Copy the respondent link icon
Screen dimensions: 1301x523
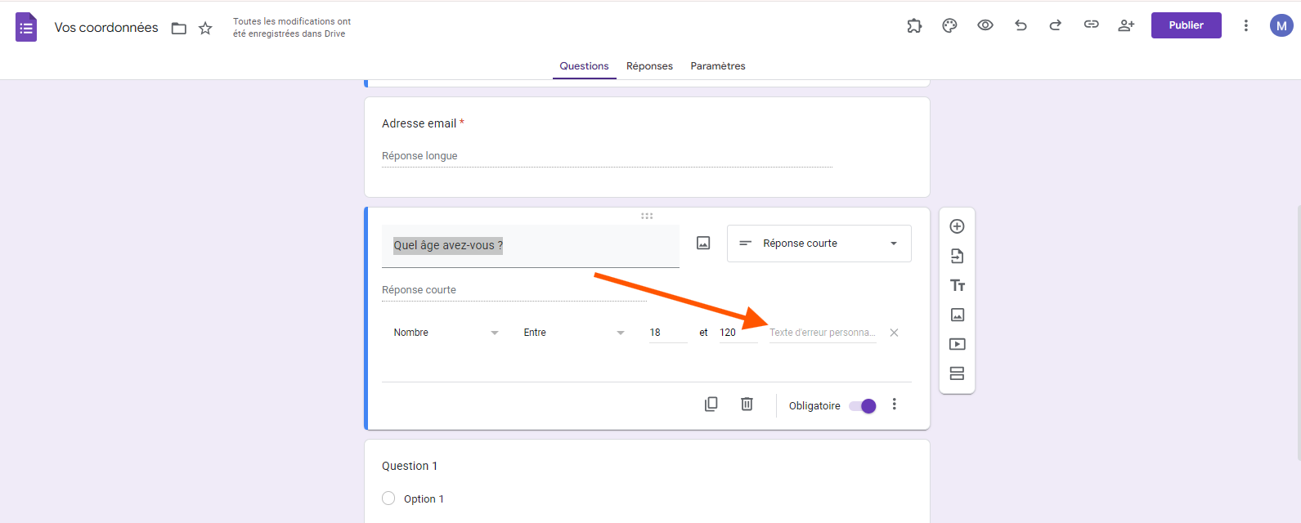pos(1091,25)
